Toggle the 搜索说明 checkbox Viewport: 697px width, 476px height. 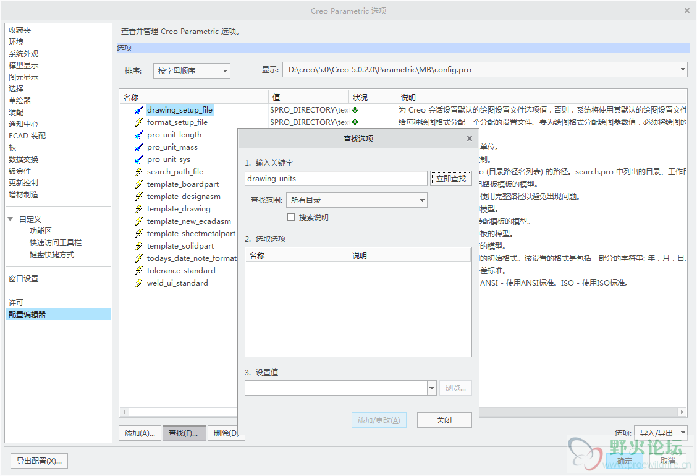[291, 217]
